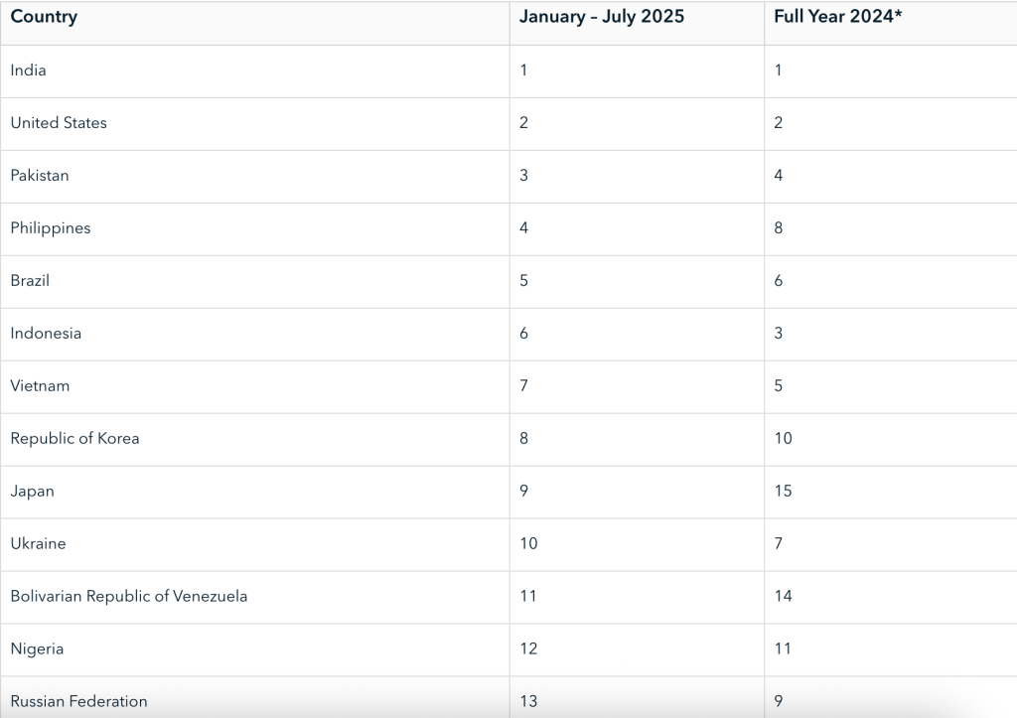The image size is (1017, 718).
Task: Select the Ukraine country cell
Action: click(40, 544)
